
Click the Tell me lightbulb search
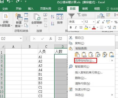(108, 9)
